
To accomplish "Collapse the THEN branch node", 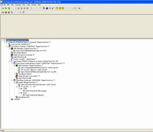I will coord(19,89).
